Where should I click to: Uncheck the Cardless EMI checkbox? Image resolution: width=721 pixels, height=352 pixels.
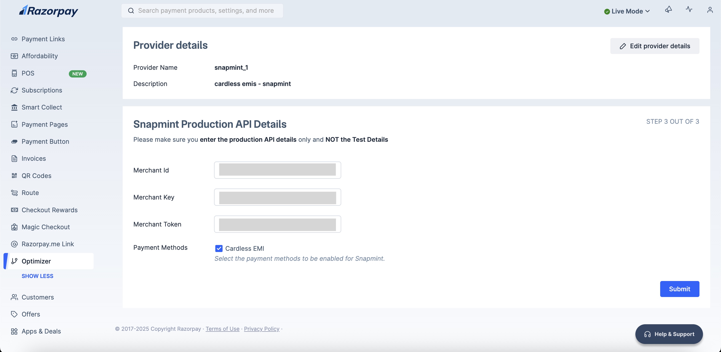point(219,248)
